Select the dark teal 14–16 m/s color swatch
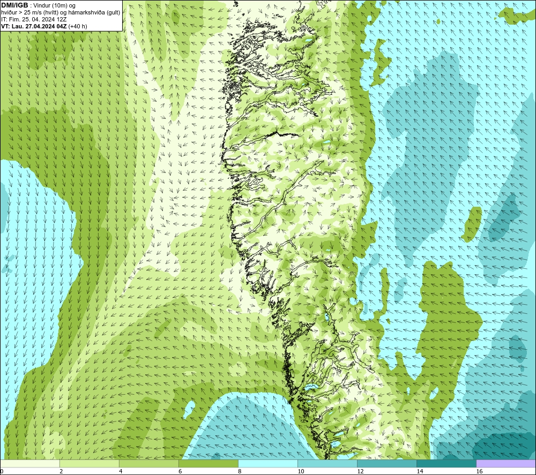Image resolution: width=536 pixels, height=475 pixels. click(x=446, y=463)
